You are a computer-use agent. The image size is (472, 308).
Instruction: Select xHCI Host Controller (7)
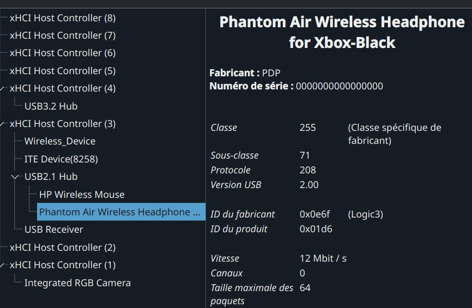[x=62, y=35]
